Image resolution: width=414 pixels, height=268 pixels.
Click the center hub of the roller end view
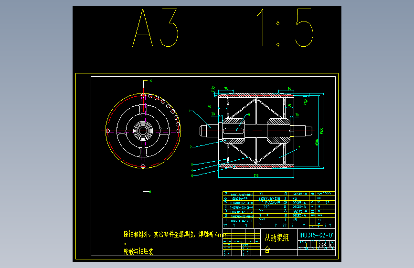pyautogui.click(x=143, y=131)
